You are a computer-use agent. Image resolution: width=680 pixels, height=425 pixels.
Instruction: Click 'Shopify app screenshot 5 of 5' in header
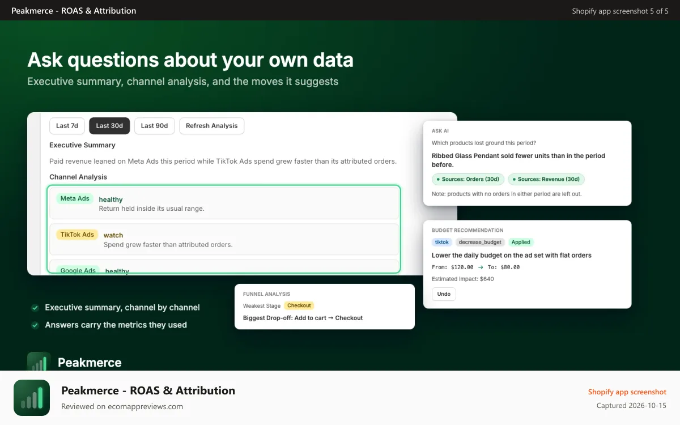pyautogui.click(x=620, y=11)
